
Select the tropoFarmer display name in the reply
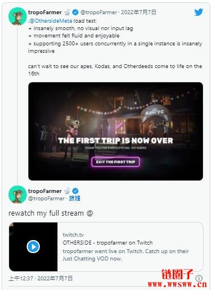pos(45,191)
